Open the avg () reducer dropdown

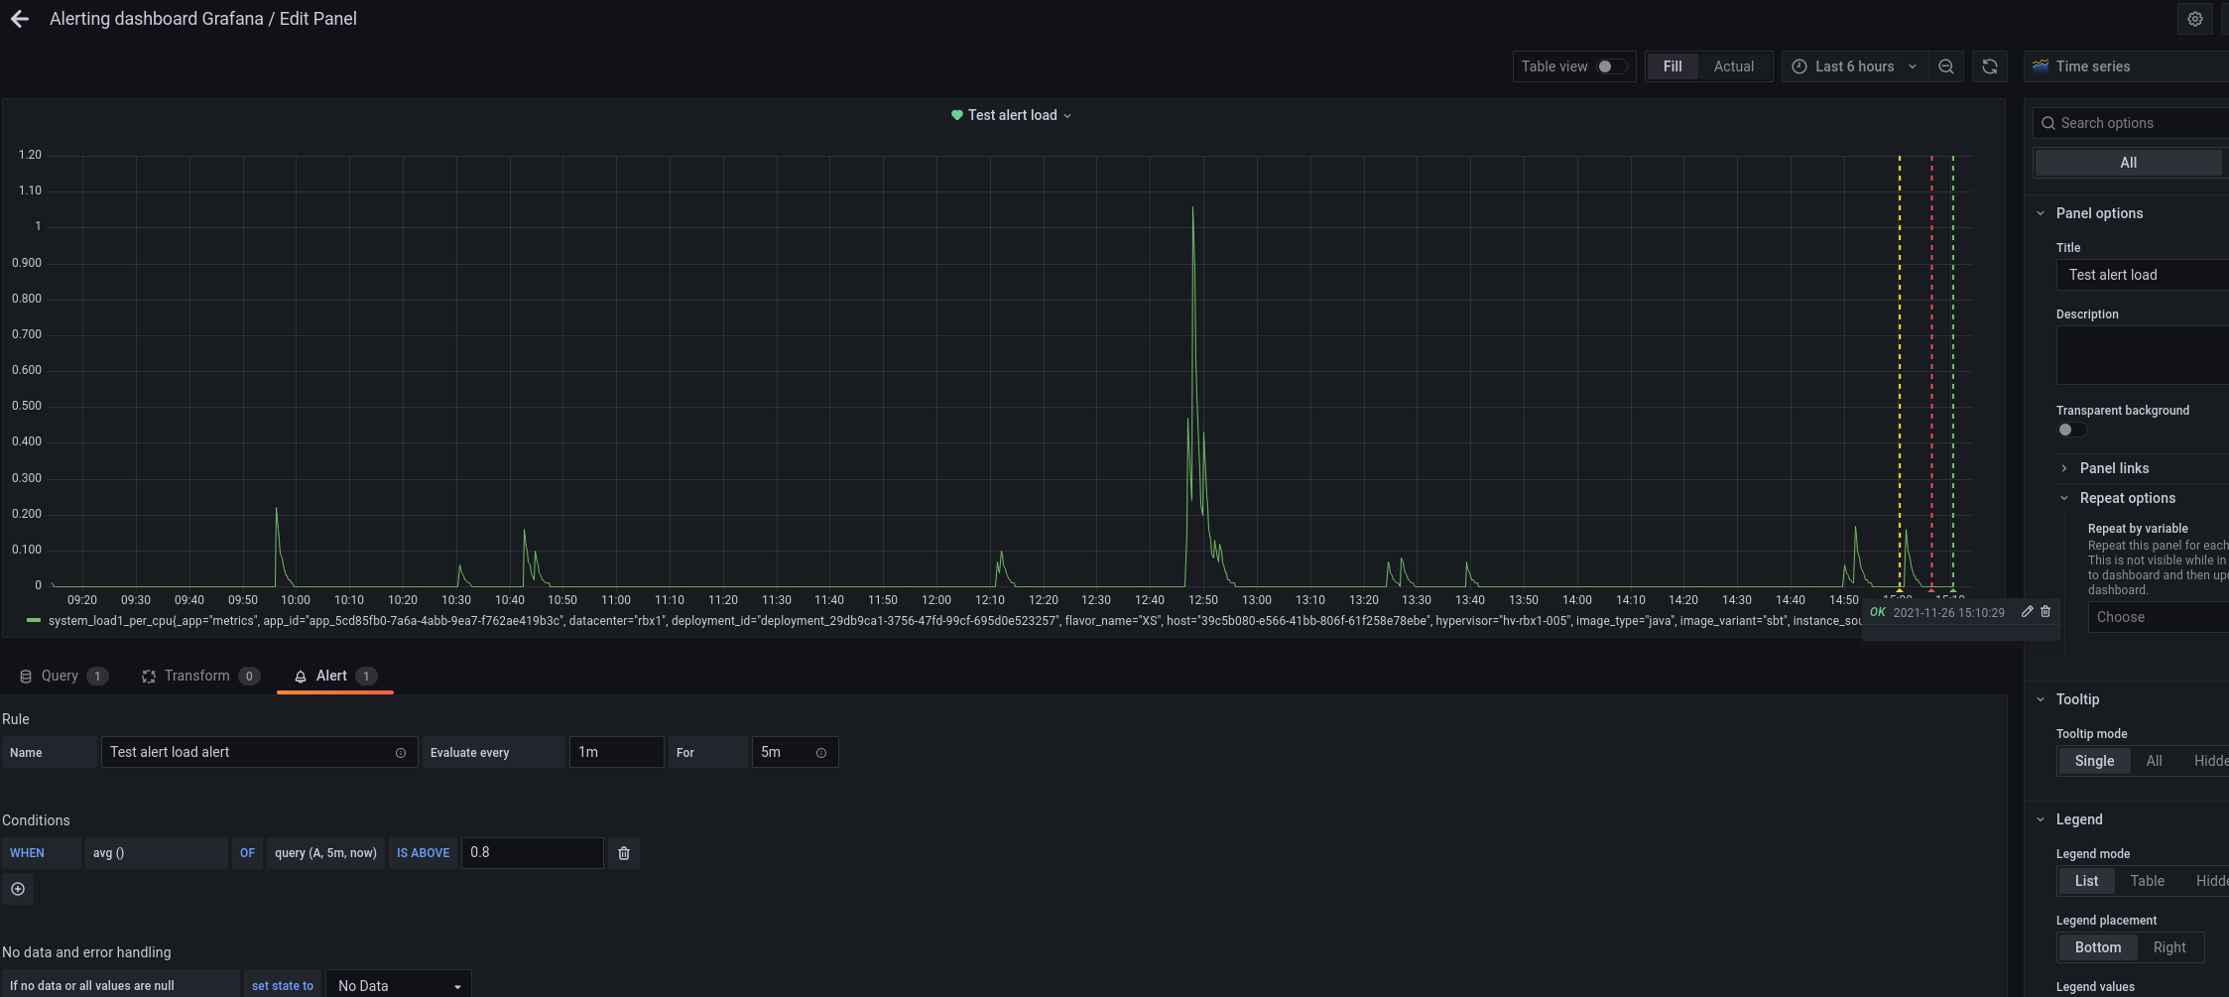pos(156,853)
